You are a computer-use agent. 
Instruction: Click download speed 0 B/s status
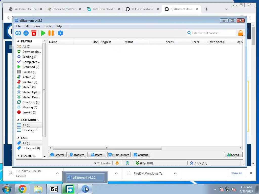tap(144, 163)
